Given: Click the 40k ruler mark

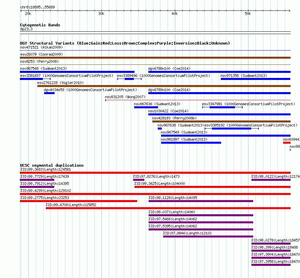Looking at the screenshot, I should 175,13.
